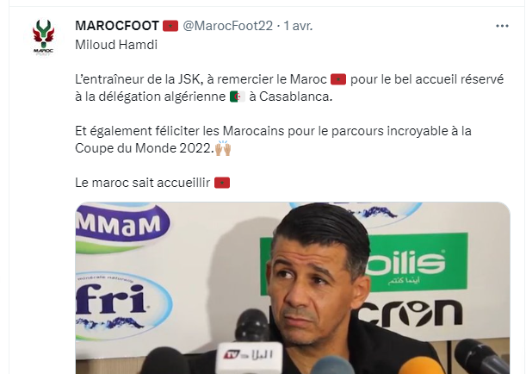
Task: Click the Morocco flag beside the MAROCFOOT name
Action: [170, 26]
